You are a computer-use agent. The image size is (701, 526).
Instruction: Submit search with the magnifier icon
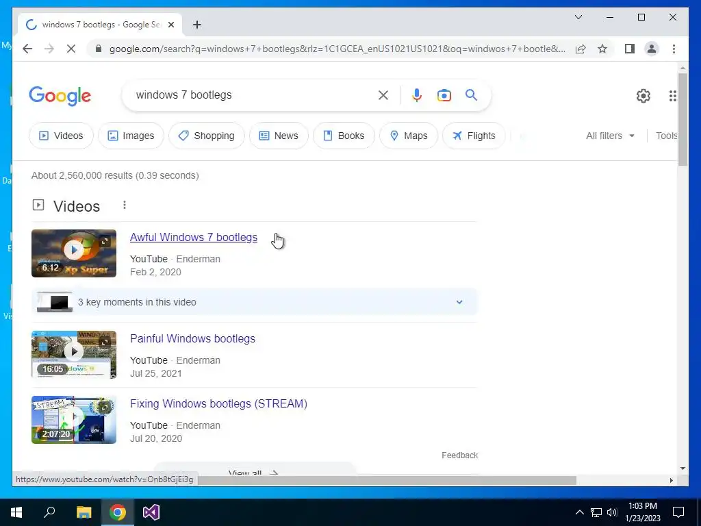(471, 95)
